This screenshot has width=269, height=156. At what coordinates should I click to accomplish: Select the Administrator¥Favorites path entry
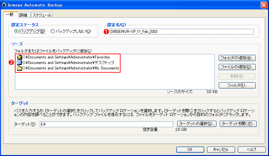[x=66, y=57]
